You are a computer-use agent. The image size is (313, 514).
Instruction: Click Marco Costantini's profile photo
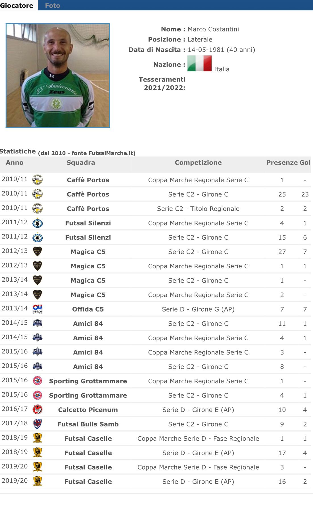tap(58, 75)
